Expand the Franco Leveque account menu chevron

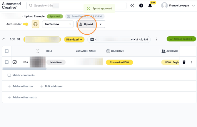tap(193, 6)
